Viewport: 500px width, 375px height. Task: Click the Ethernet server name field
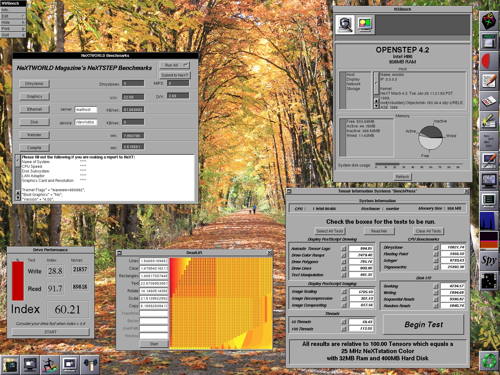click(86, 110)
